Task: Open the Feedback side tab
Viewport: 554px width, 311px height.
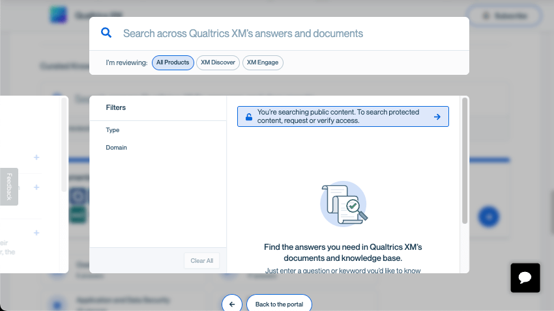Action: 9,187
